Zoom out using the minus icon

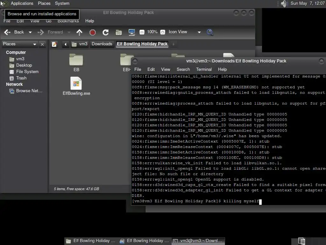[x=142, y=32]
